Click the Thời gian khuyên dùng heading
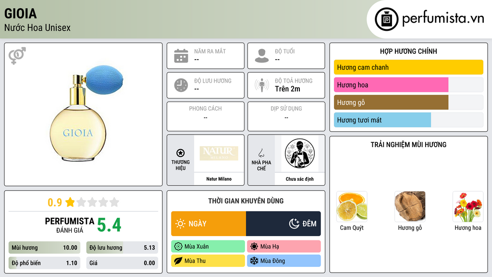 coord(246,201)
